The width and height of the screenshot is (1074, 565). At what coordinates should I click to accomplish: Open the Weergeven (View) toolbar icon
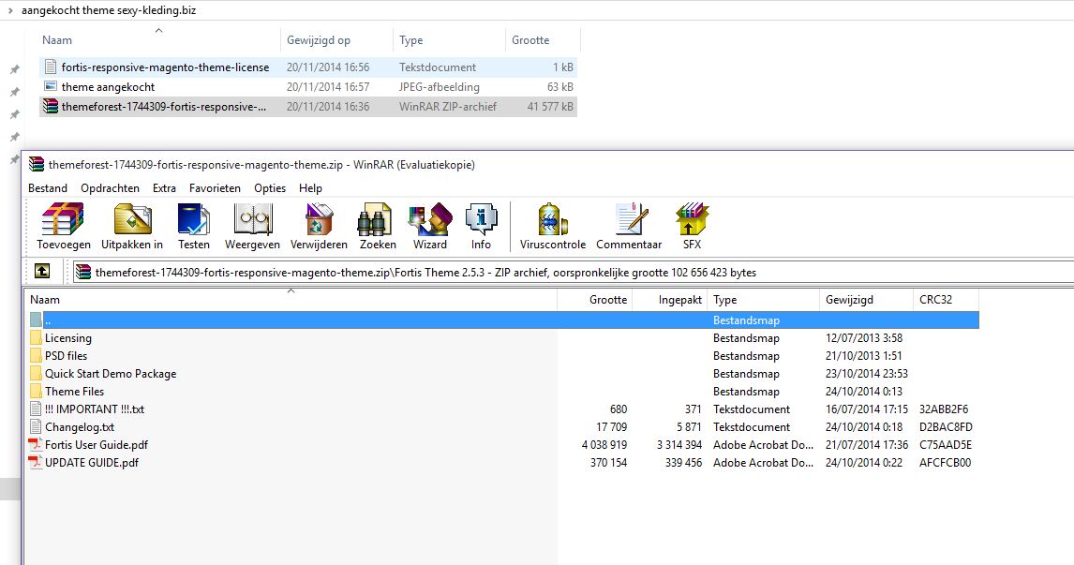[x=253, y=219]
